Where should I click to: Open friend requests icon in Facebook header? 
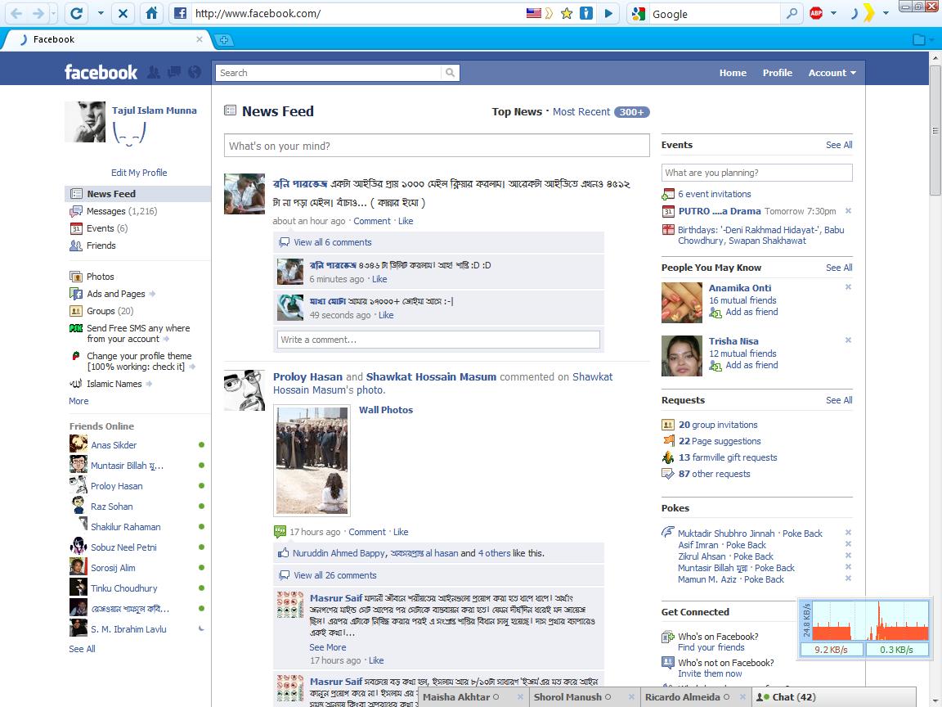click(x=154, y=72)
